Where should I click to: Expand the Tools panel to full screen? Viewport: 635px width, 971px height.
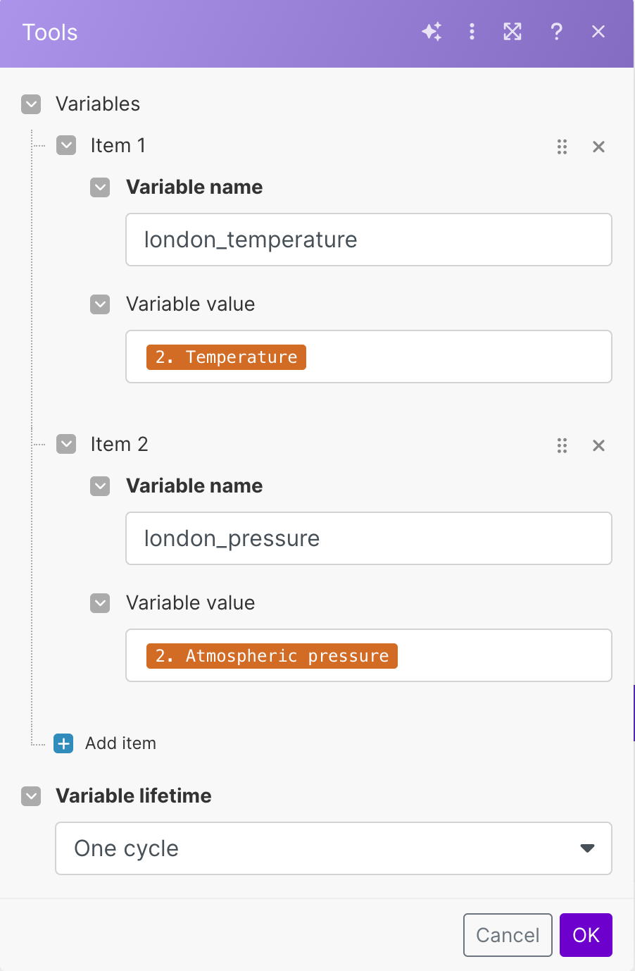pyautogui.click(x=513, y=32)
